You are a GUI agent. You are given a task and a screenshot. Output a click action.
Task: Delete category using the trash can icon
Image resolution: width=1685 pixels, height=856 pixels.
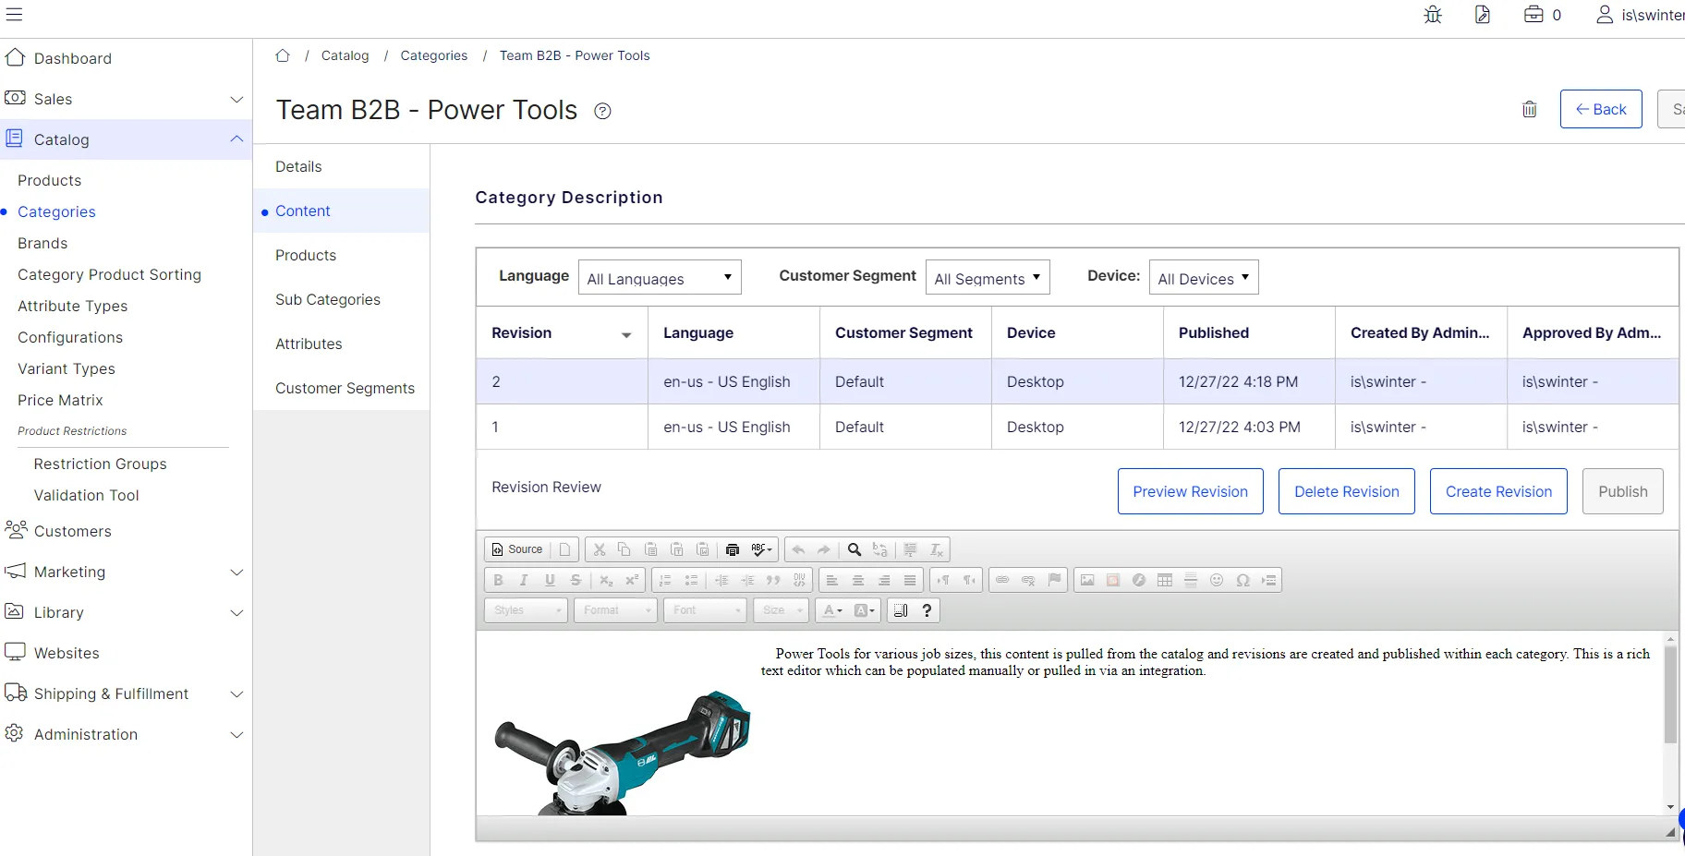click(x=1530, y=109)
